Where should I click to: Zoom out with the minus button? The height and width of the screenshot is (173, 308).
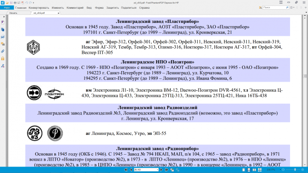click(283, 170)
